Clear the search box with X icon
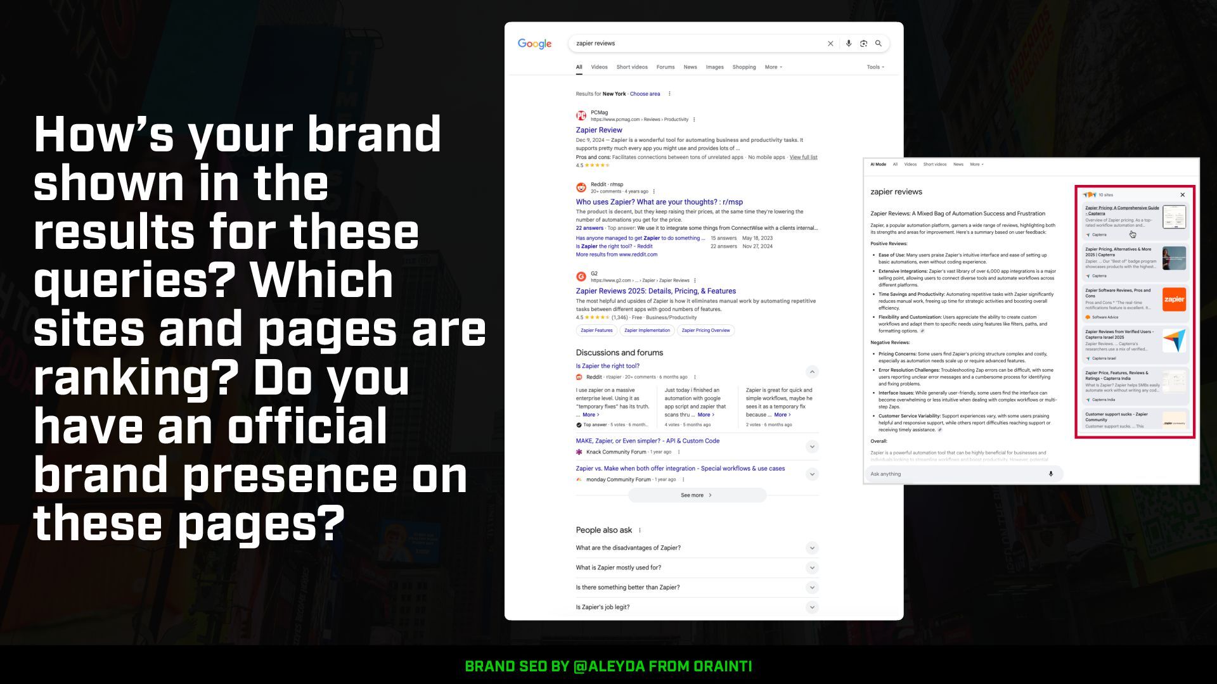Screen dimensions: 1217x684 point(830,44)
